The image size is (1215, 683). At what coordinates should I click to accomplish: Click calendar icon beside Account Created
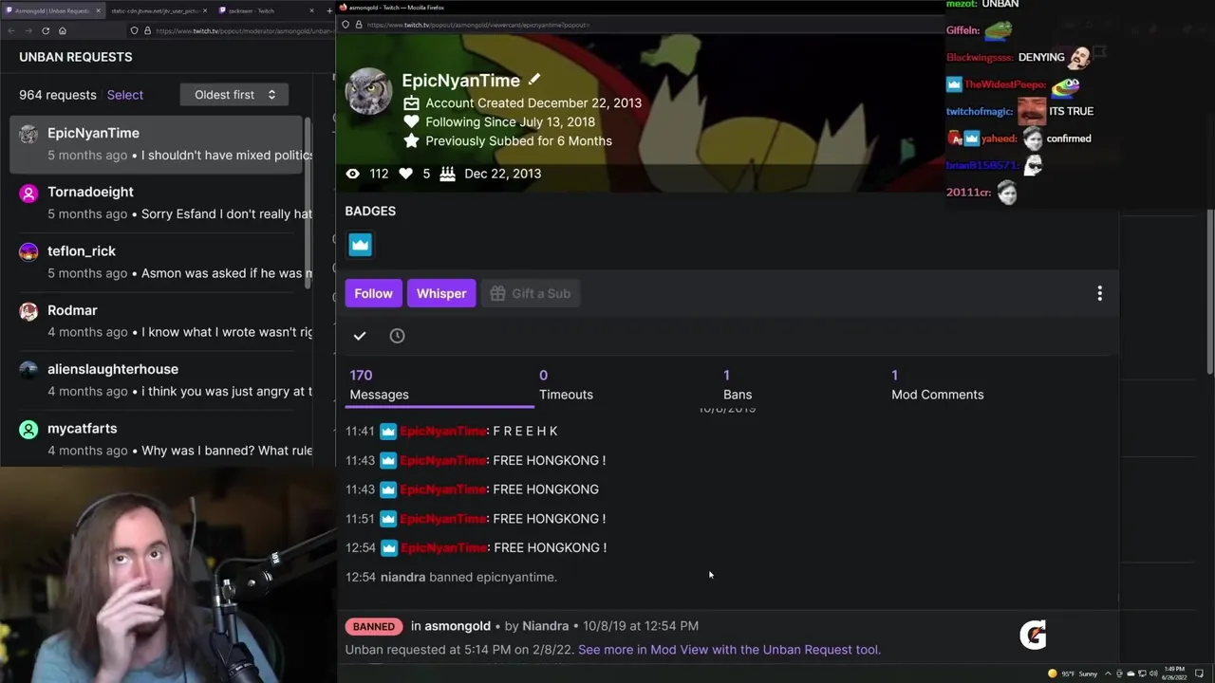click(x=411, y=102)
